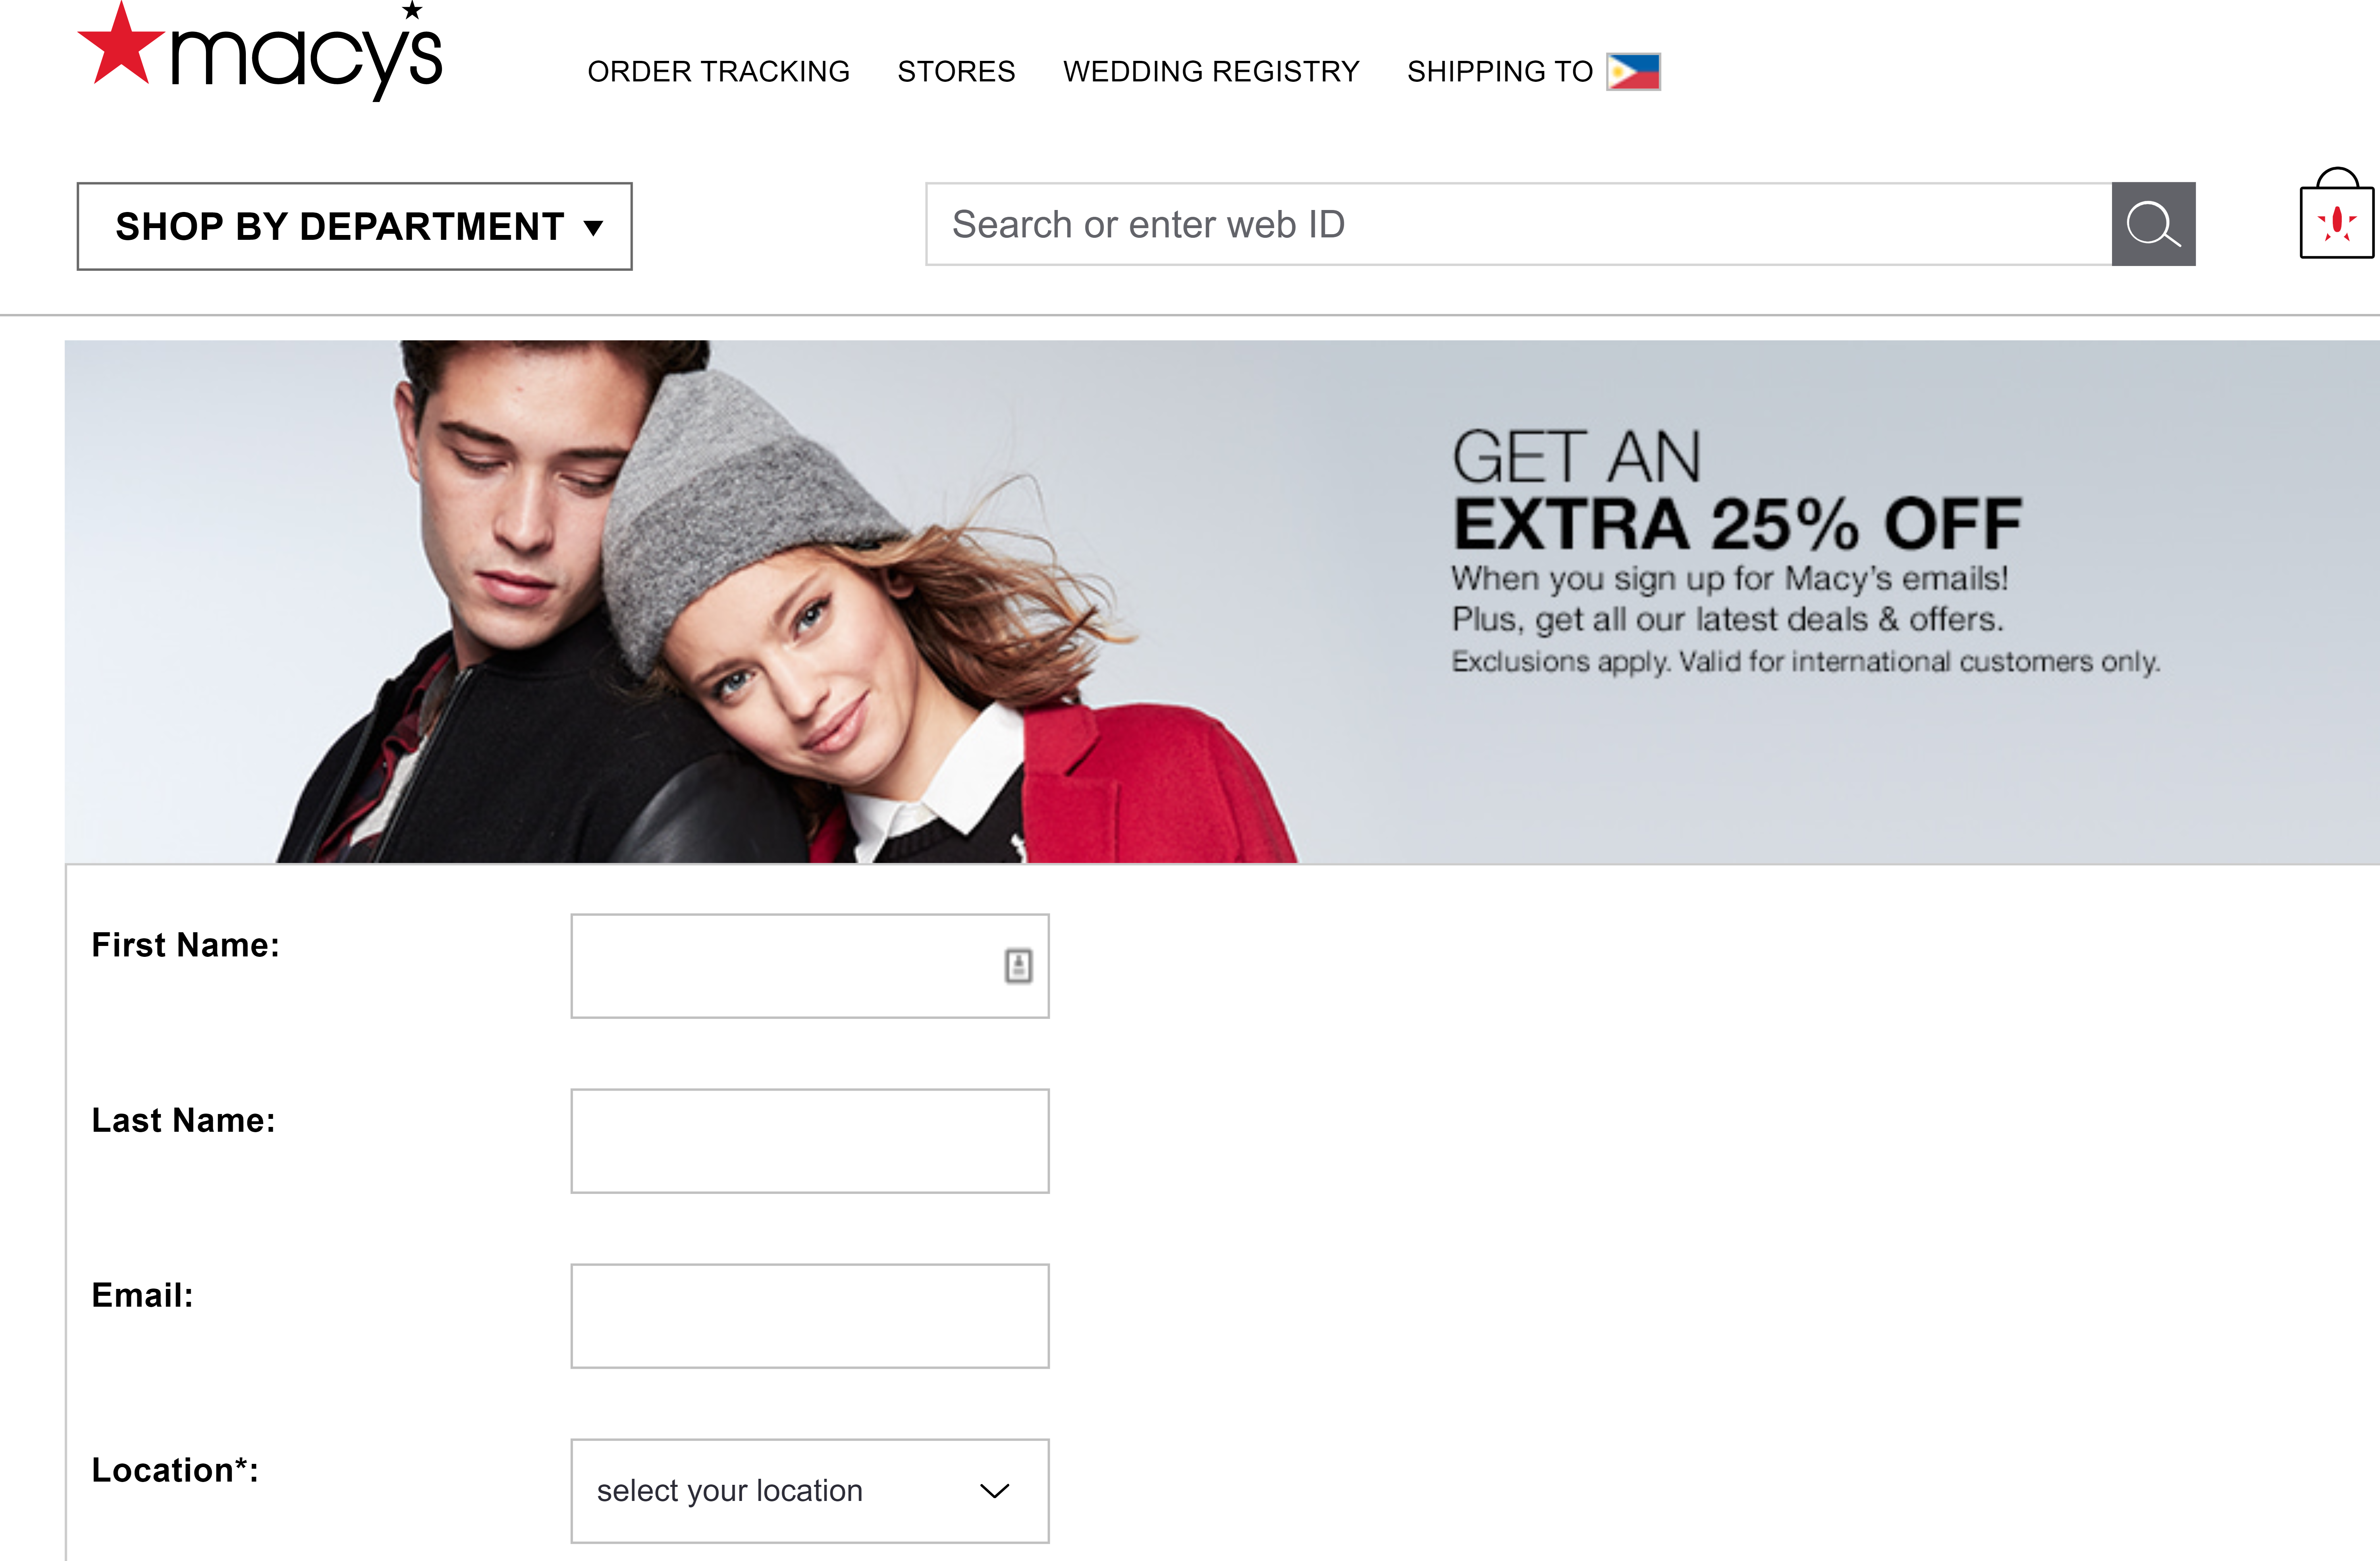Image resolution: width=2380 pixels, height=1561 pixels.
Task: Click the autofill contact icon in First Name
Action: coord(1018,966)
